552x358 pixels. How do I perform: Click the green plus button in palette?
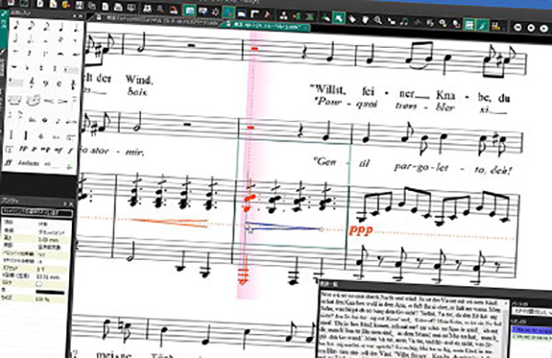[69, 167]
